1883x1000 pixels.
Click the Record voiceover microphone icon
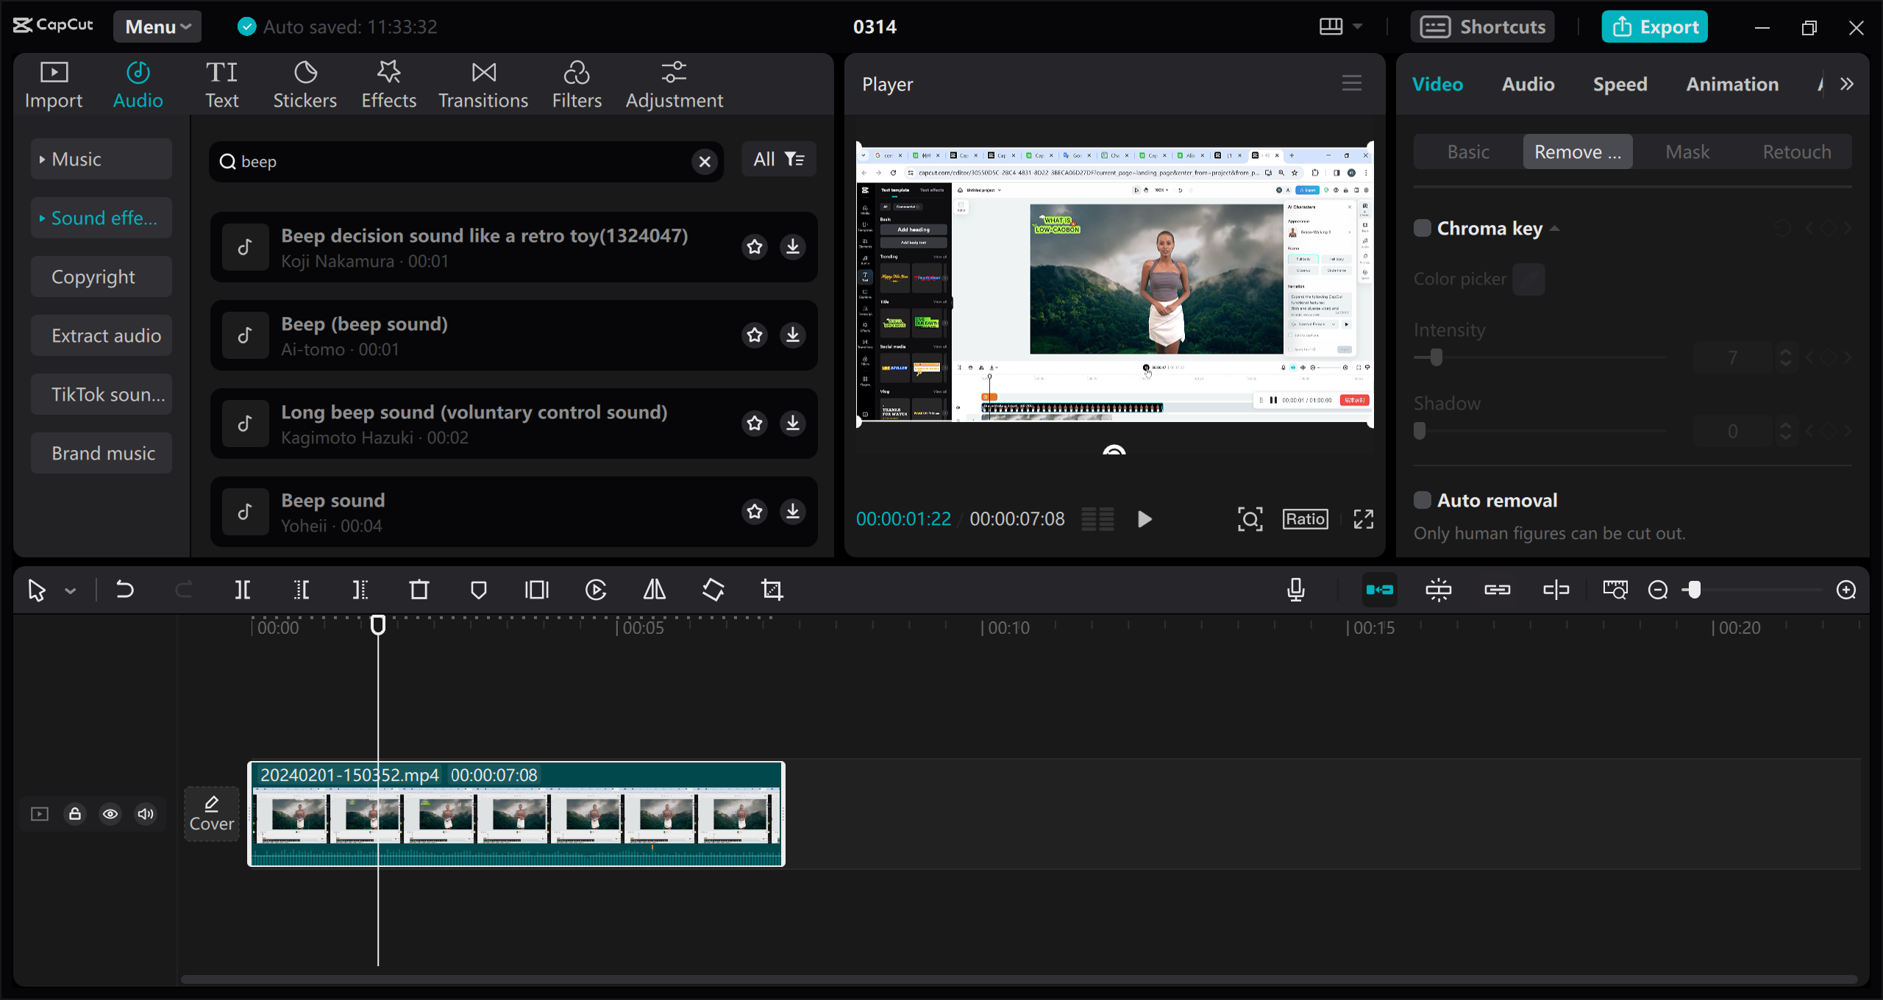pos(1296,590)
